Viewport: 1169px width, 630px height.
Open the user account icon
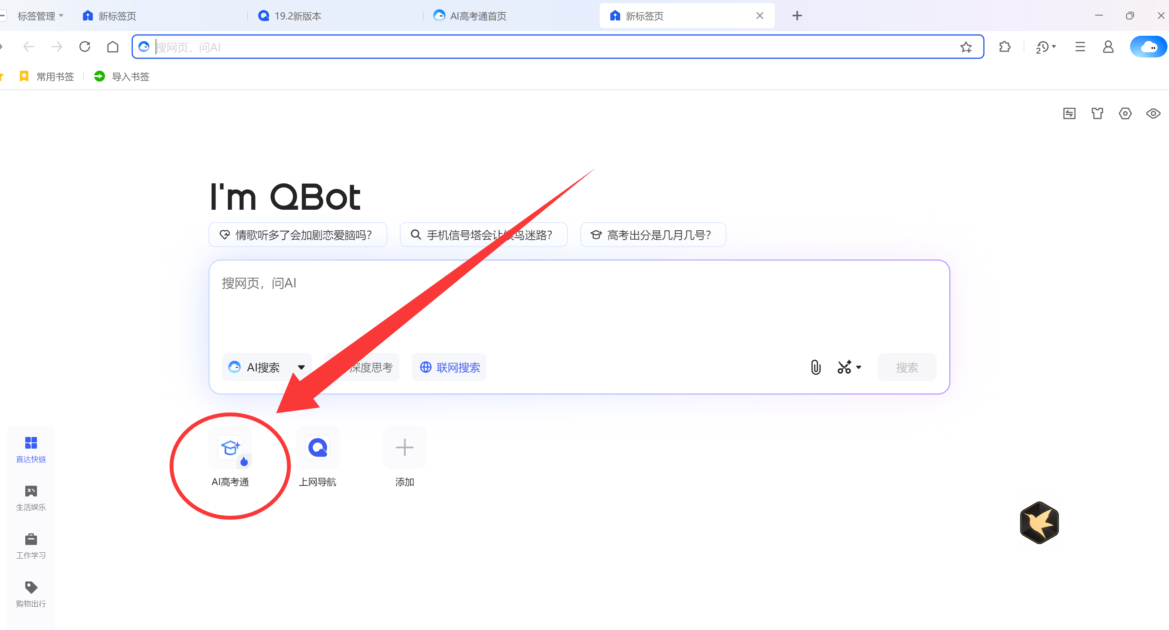tap(1108, 47)
